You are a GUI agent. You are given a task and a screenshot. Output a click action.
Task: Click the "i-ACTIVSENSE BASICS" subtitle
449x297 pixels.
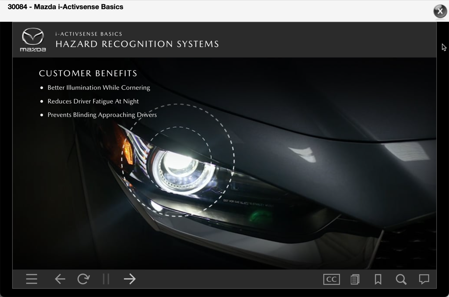[89, 34]
